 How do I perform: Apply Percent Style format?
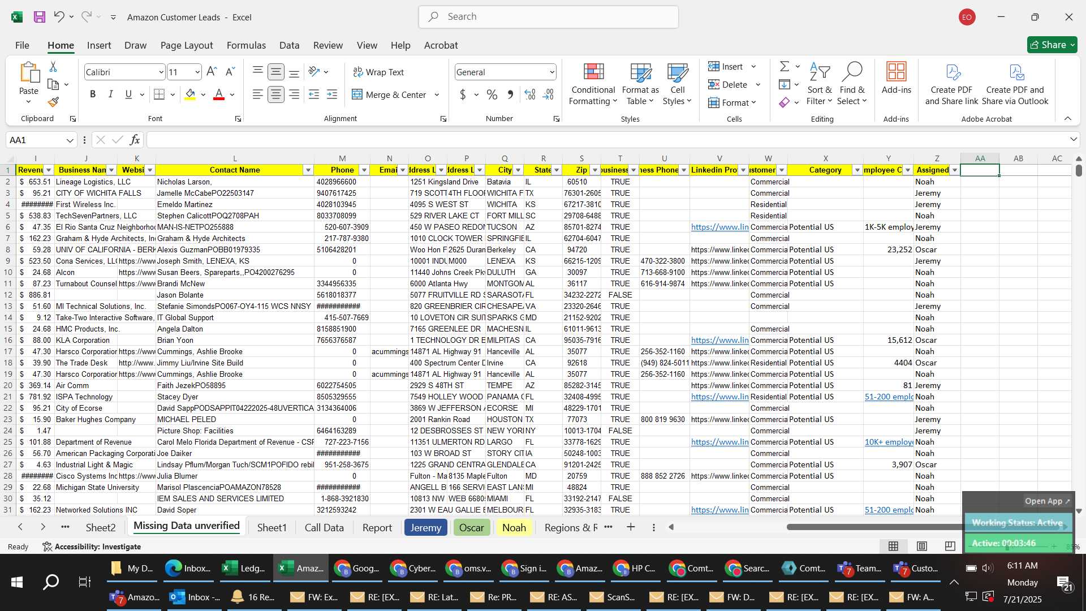click(x=492, y=94)
